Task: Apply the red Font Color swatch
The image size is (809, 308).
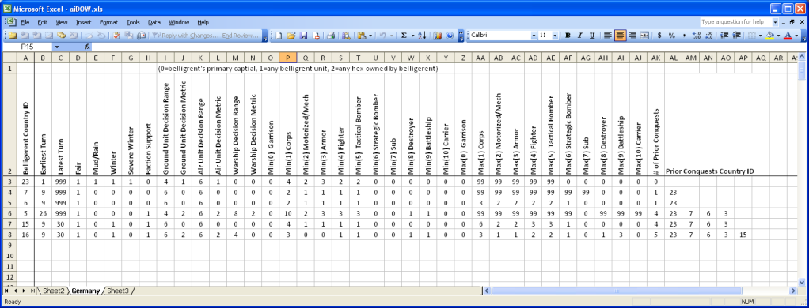Action: pos(788,36)
